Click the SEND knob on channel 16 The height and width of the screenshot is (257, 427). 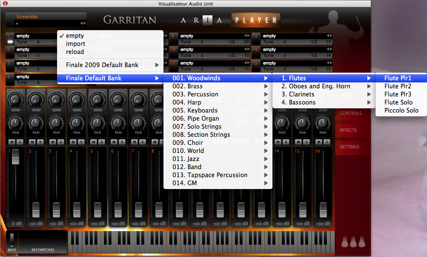tap(323, 100)
